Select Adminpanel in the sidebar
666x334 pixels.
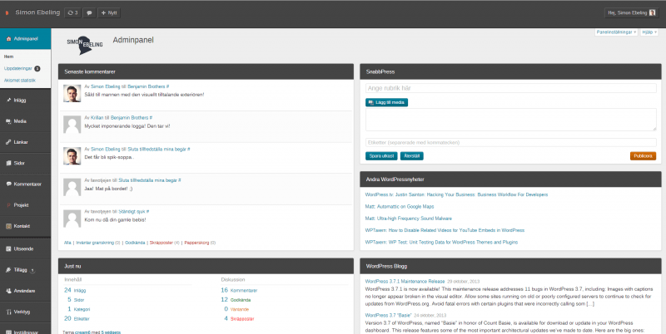26,38
